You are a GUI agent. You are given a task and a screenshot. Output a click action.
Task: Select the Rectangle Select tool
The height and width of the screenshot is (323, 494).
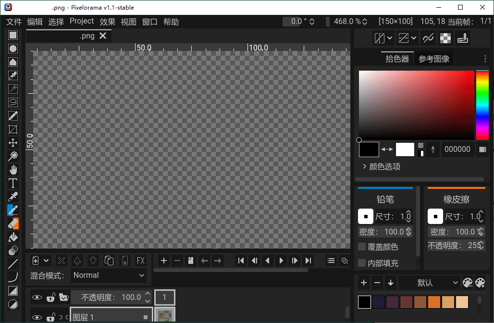[x=12, y=35]
